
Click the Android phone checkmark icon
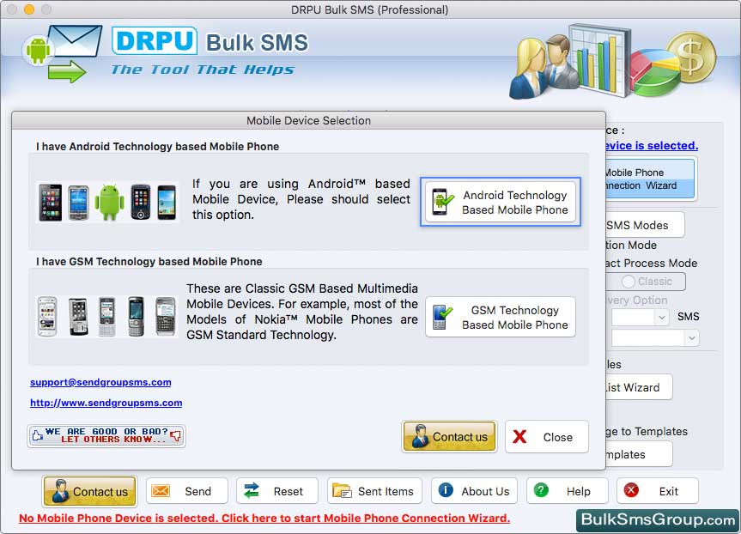[x=442, y=202]
